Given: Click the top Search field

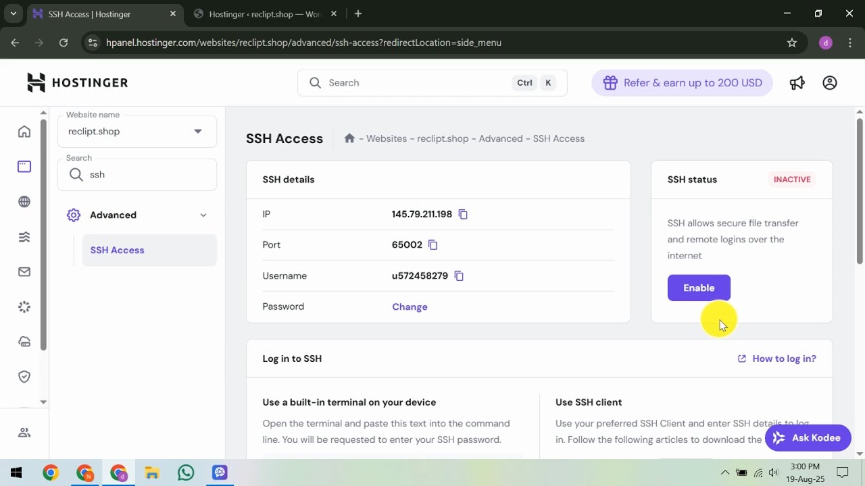Looking at the screenshot, I should [x=432, y=83].
